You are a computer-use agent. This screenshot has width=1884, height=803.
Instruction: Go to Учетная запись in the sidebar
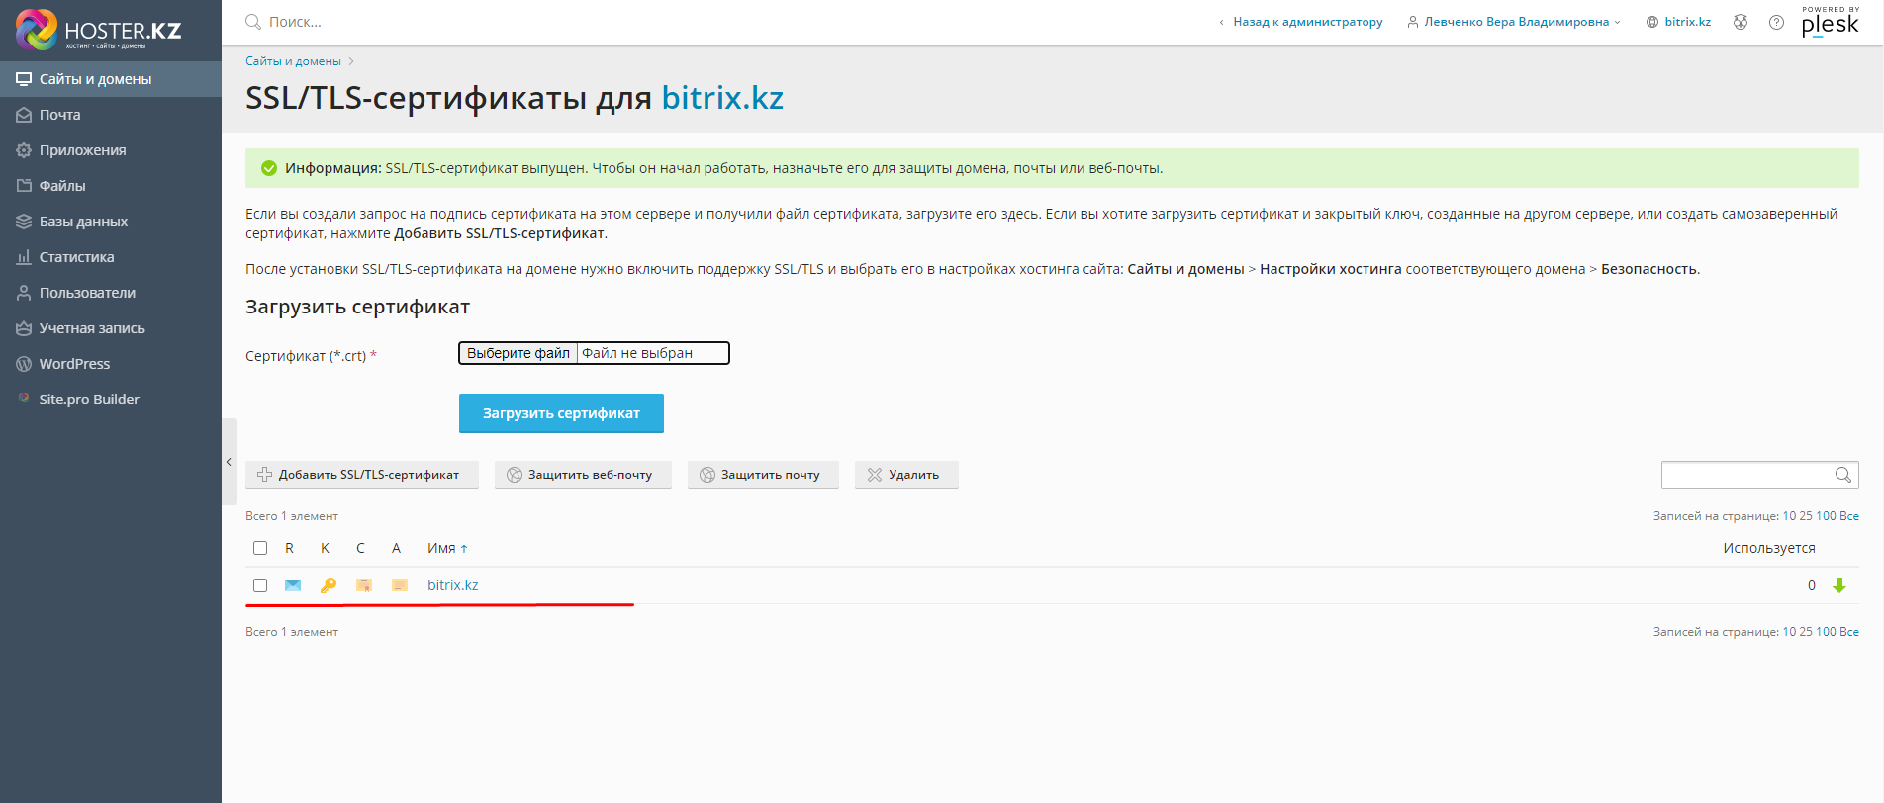(111, 328)
